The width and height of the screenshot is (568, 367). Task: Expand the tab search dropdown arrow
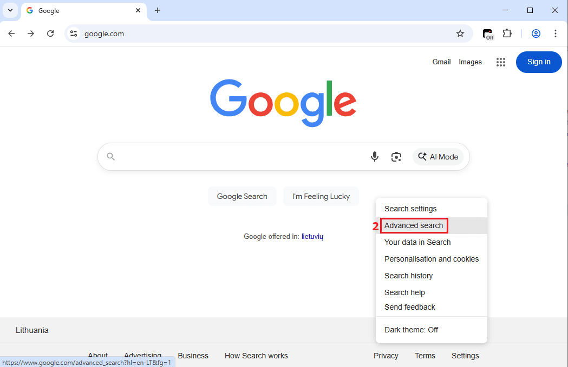point(10,10)
